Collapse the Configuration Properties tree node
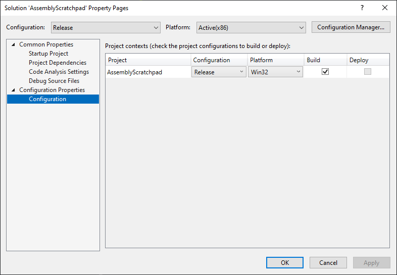This screenshot has width=397, height=275. [14, 90]
